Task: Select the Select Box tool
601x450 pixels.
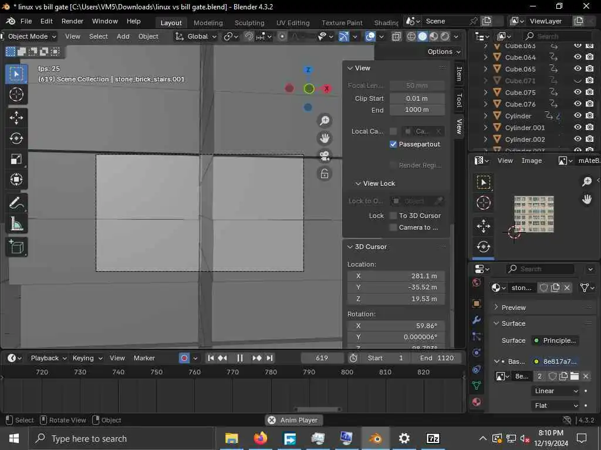Action: [16, 74]
